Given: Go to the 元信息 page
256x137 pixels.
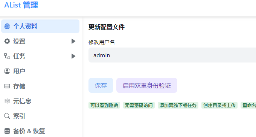Looking at the screenshot, I should [40, 101].
